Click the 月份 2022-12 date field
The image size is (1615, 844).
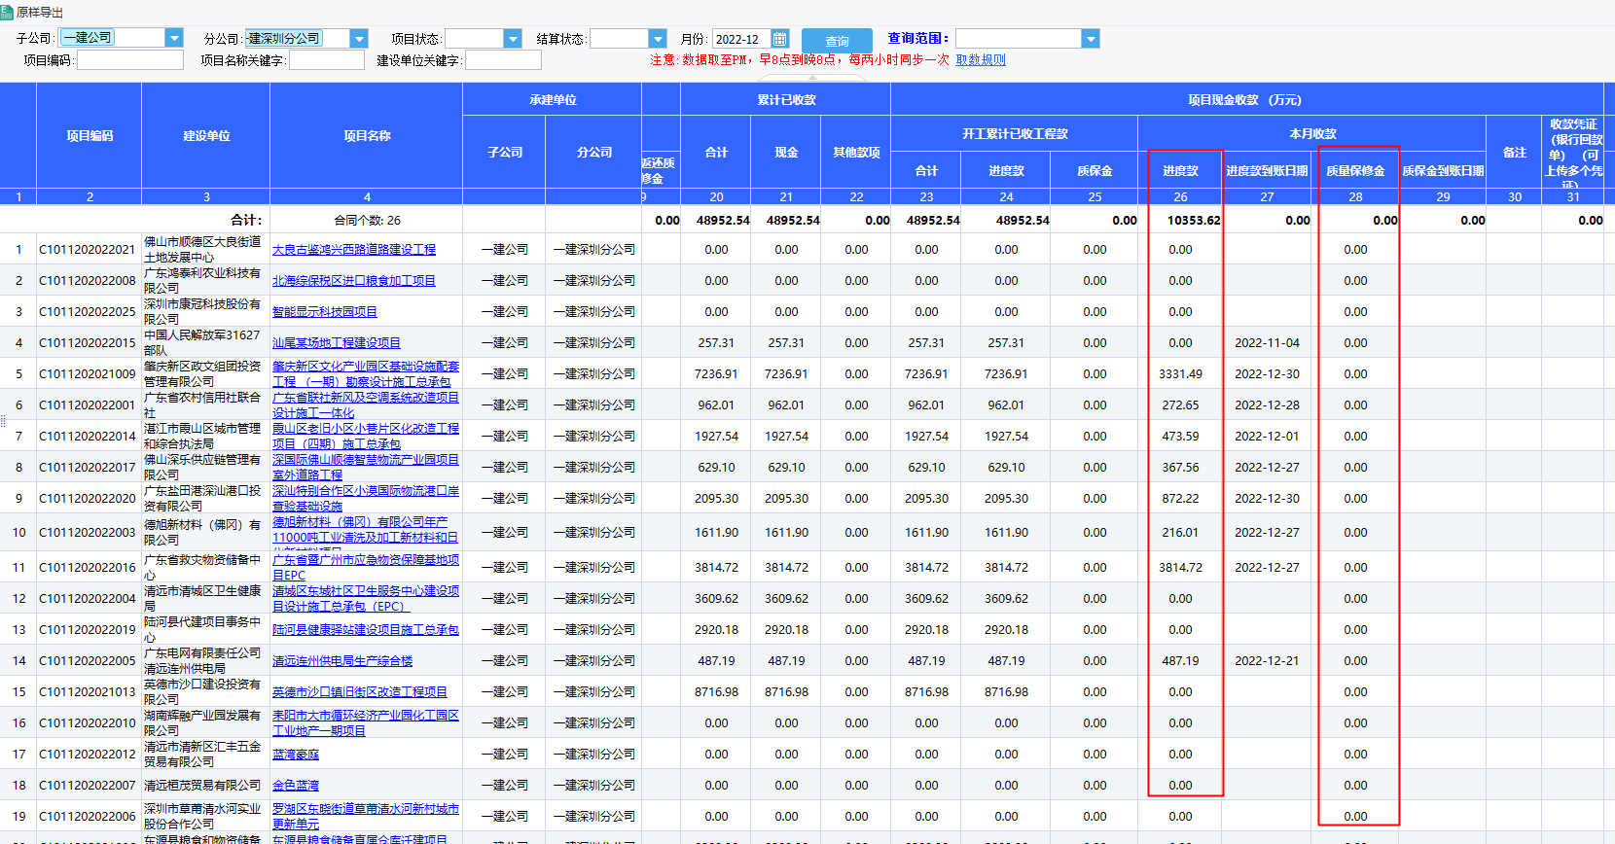pos(740,39)
